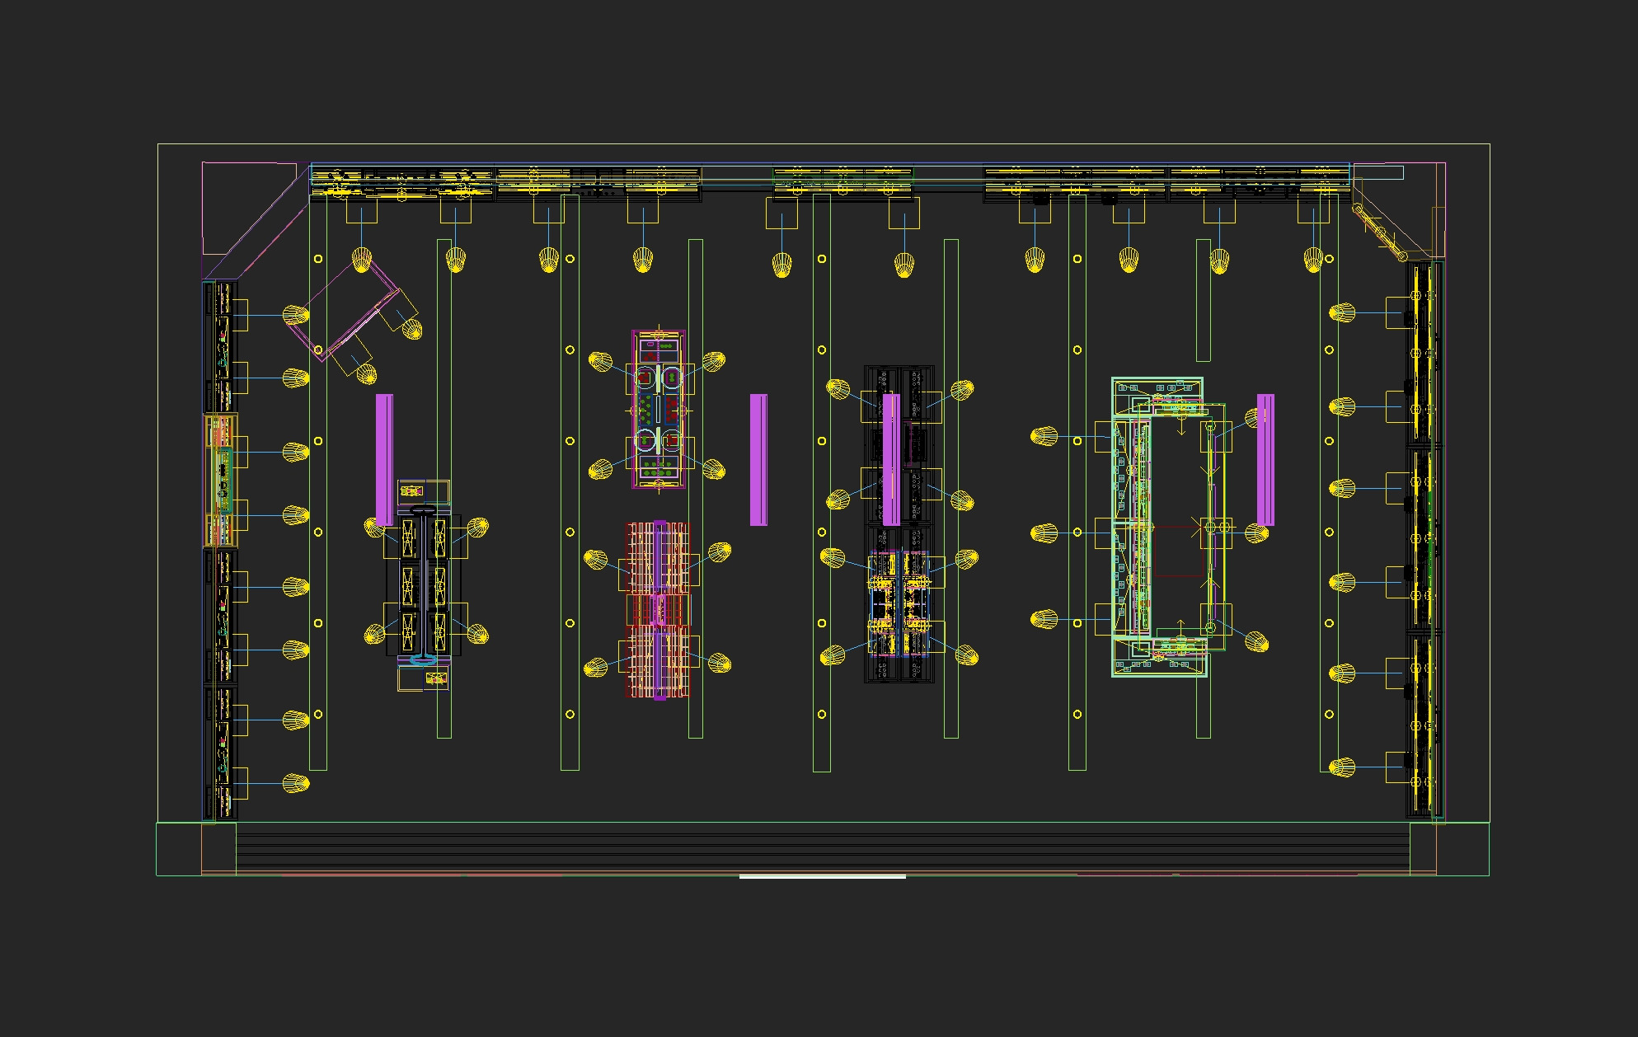Click the white line segment at bottom edge
The height and width of the screenshot is (1037, 1638).
[x=822, y=877]
